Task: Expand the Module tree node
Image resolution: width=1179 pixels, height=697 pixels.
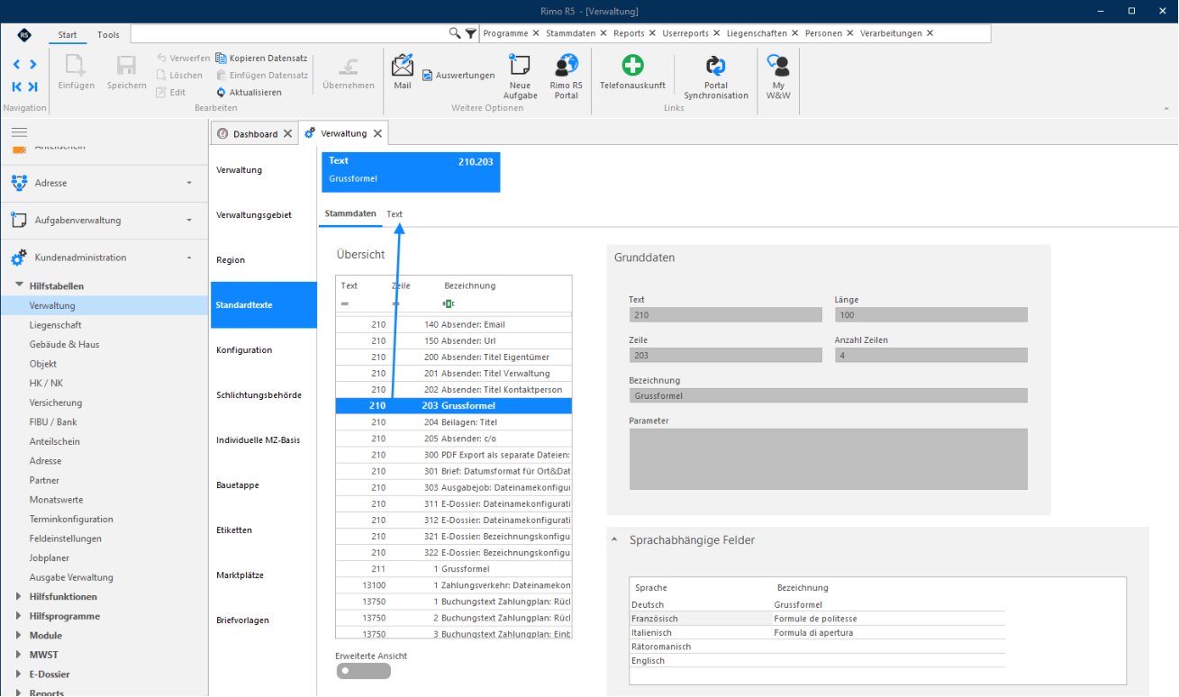Action: (20, 636)
